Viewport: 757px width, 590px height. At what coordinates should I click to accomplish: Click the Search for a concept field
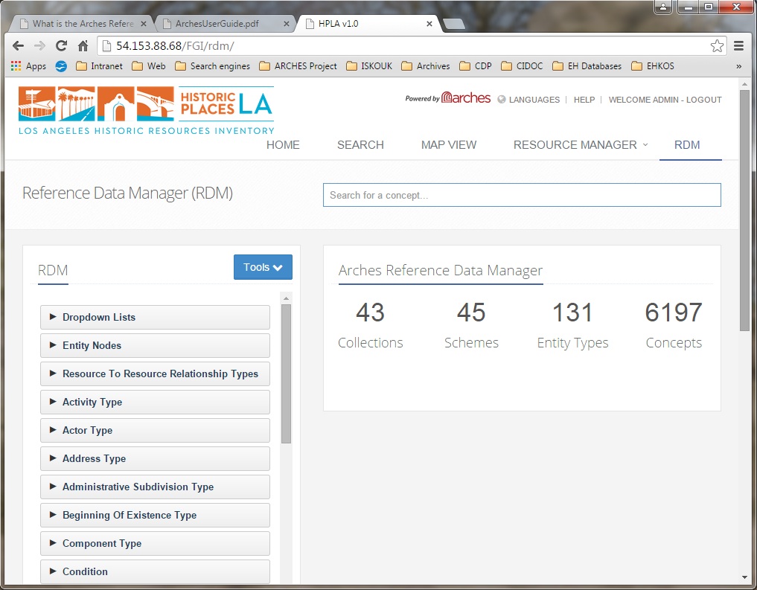click(x=521, y=195)
